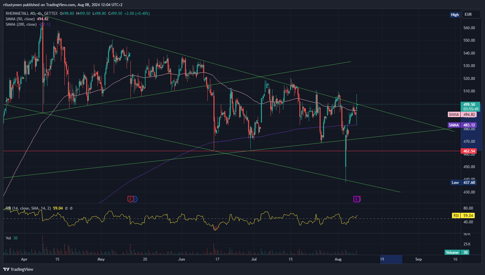Click the teal Volume 30 axis label
Viewport: 485px width, 275px height.
[x=457, y=253]
